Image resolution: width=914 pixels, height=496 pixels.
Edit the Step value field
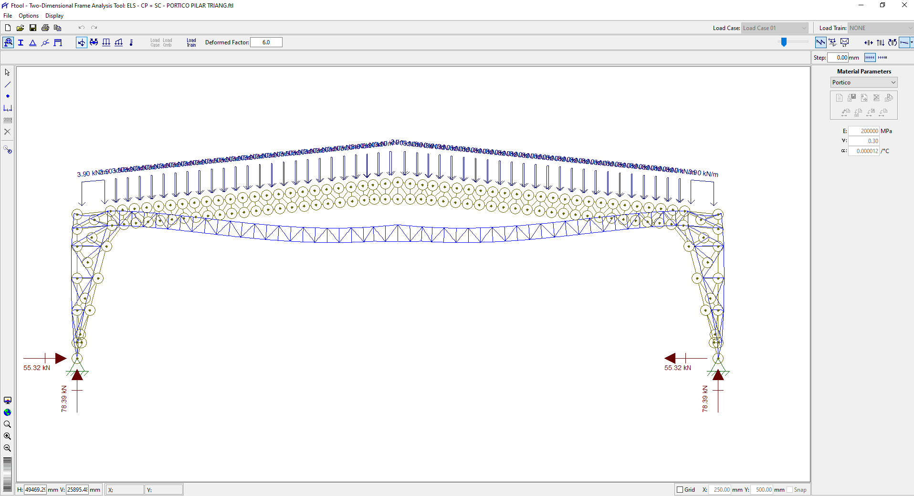pos(838,58)
